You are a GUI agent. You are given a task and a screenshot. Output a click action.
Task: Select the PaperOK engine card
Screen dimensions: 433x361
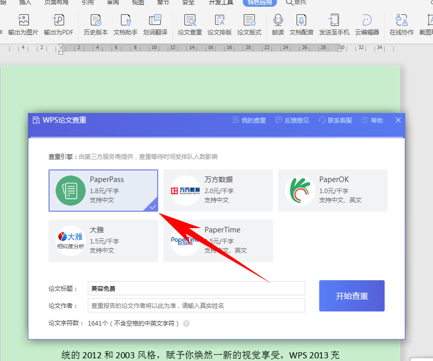click(x=333, y=190)
